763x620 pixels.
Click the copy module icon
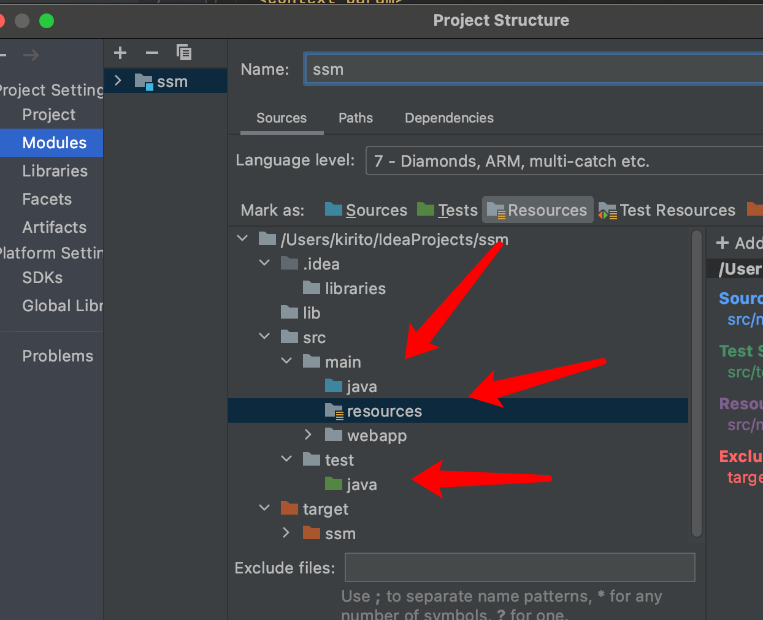click(184, 53)
